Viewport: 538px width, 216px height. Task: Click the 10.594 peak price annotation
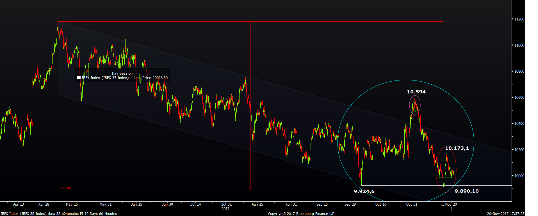416,92
